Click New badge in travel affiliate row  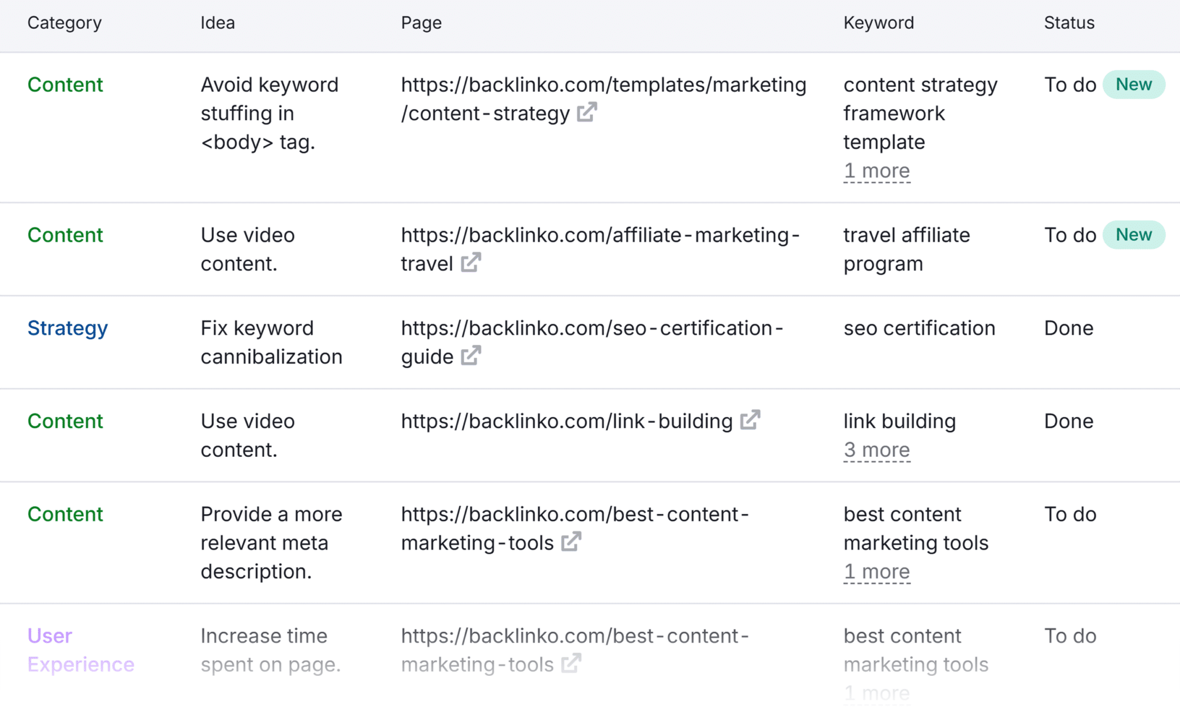pyautogui.click(x=1134, y=235)
